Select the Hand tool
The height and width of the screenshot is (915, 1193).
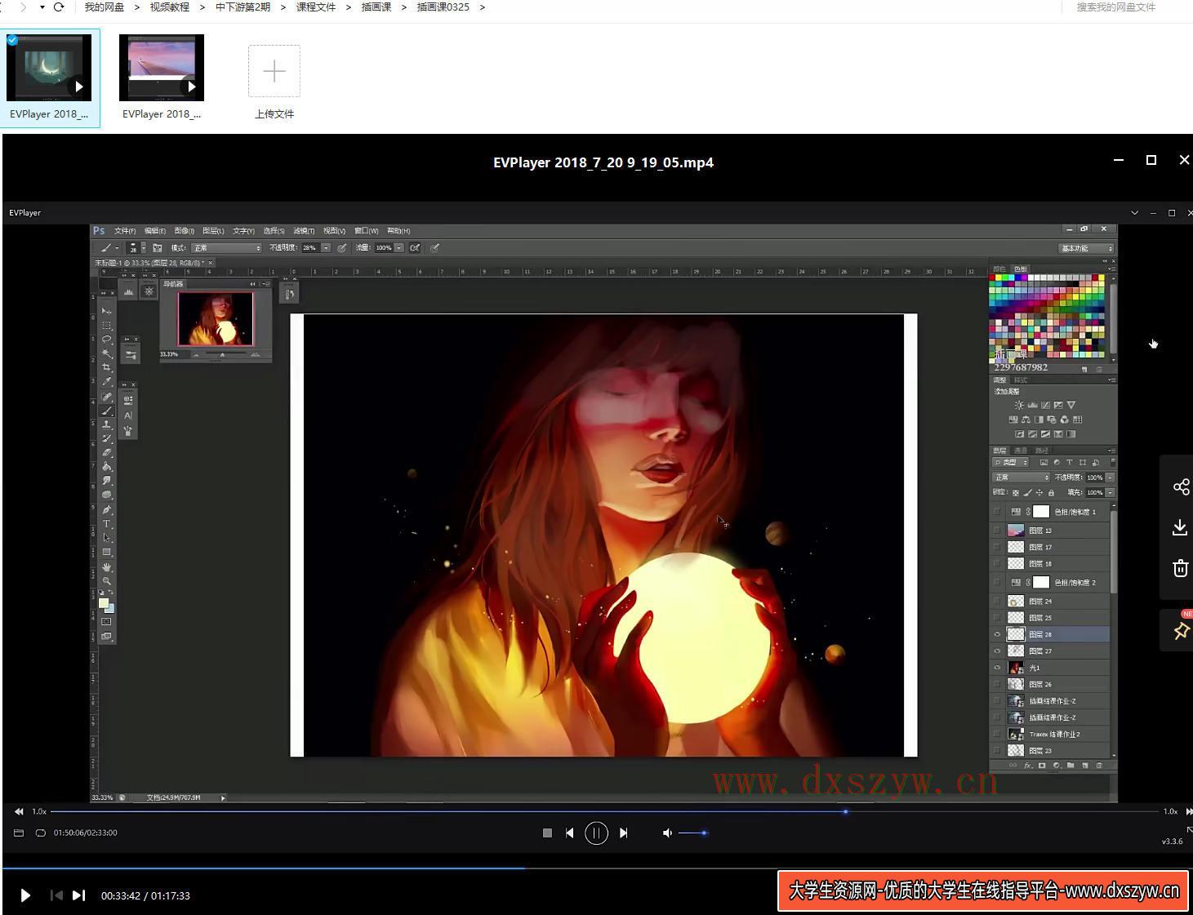tap(106, 567)
